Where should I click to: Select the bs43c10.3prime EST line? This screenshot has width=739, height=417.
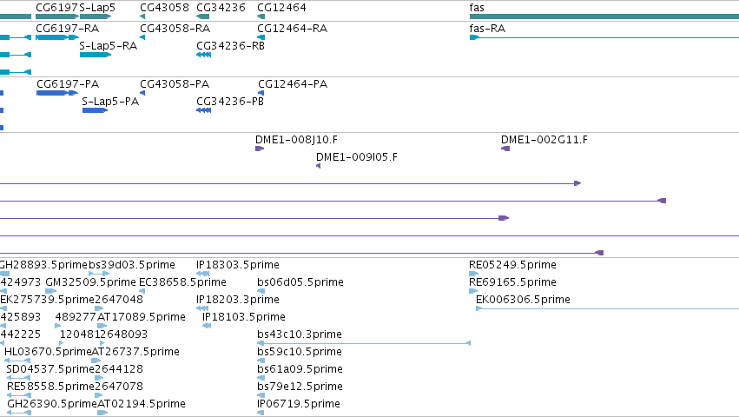pos(364,343)
